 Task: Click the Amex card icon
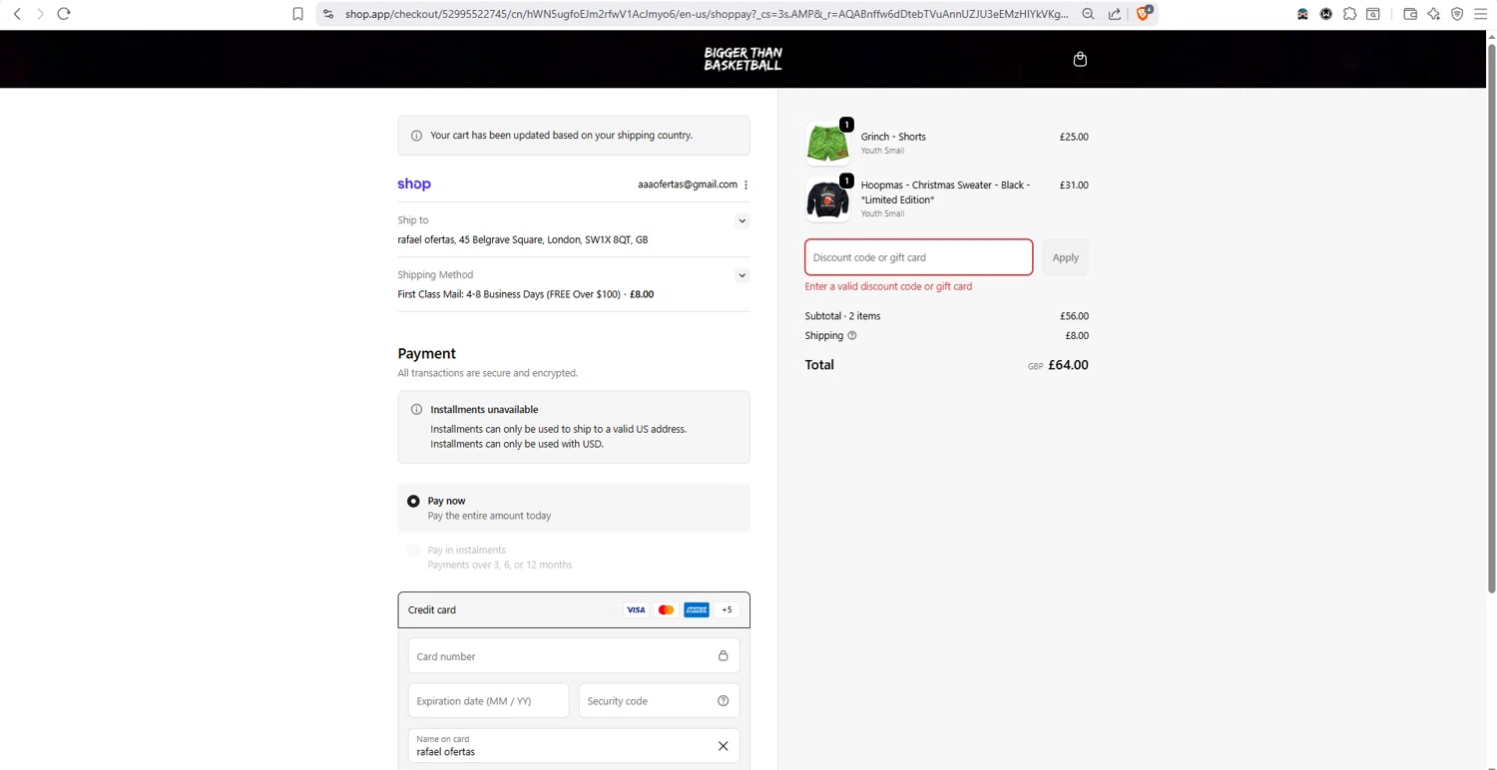coord(697,609)
